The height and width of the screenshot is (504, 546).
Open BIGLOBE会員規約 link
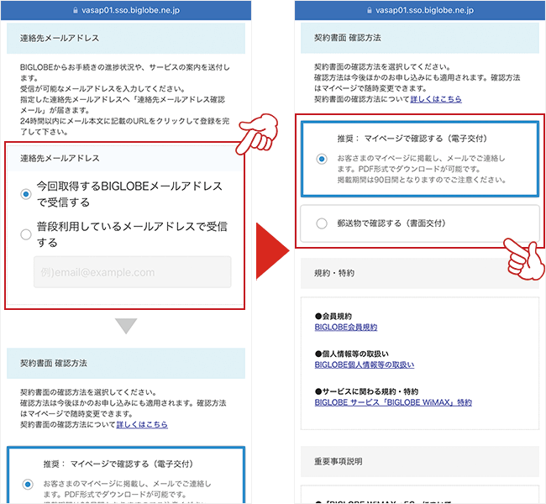(x=346, y=327)
